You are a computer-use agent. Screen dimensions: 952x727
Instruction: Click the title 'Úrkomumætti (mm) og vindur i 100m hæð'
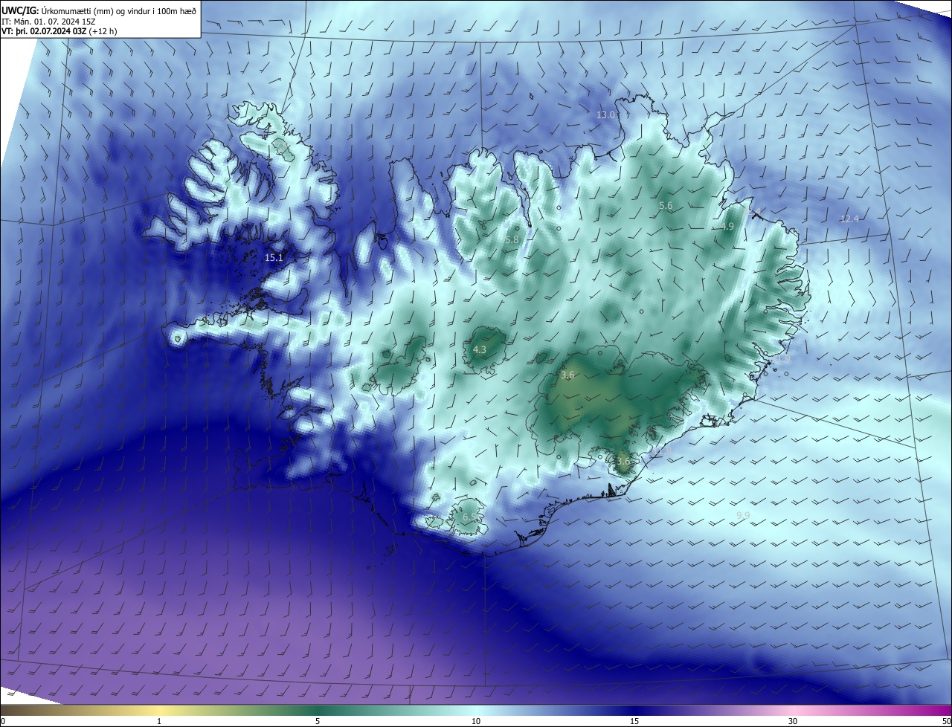(118, 10)
